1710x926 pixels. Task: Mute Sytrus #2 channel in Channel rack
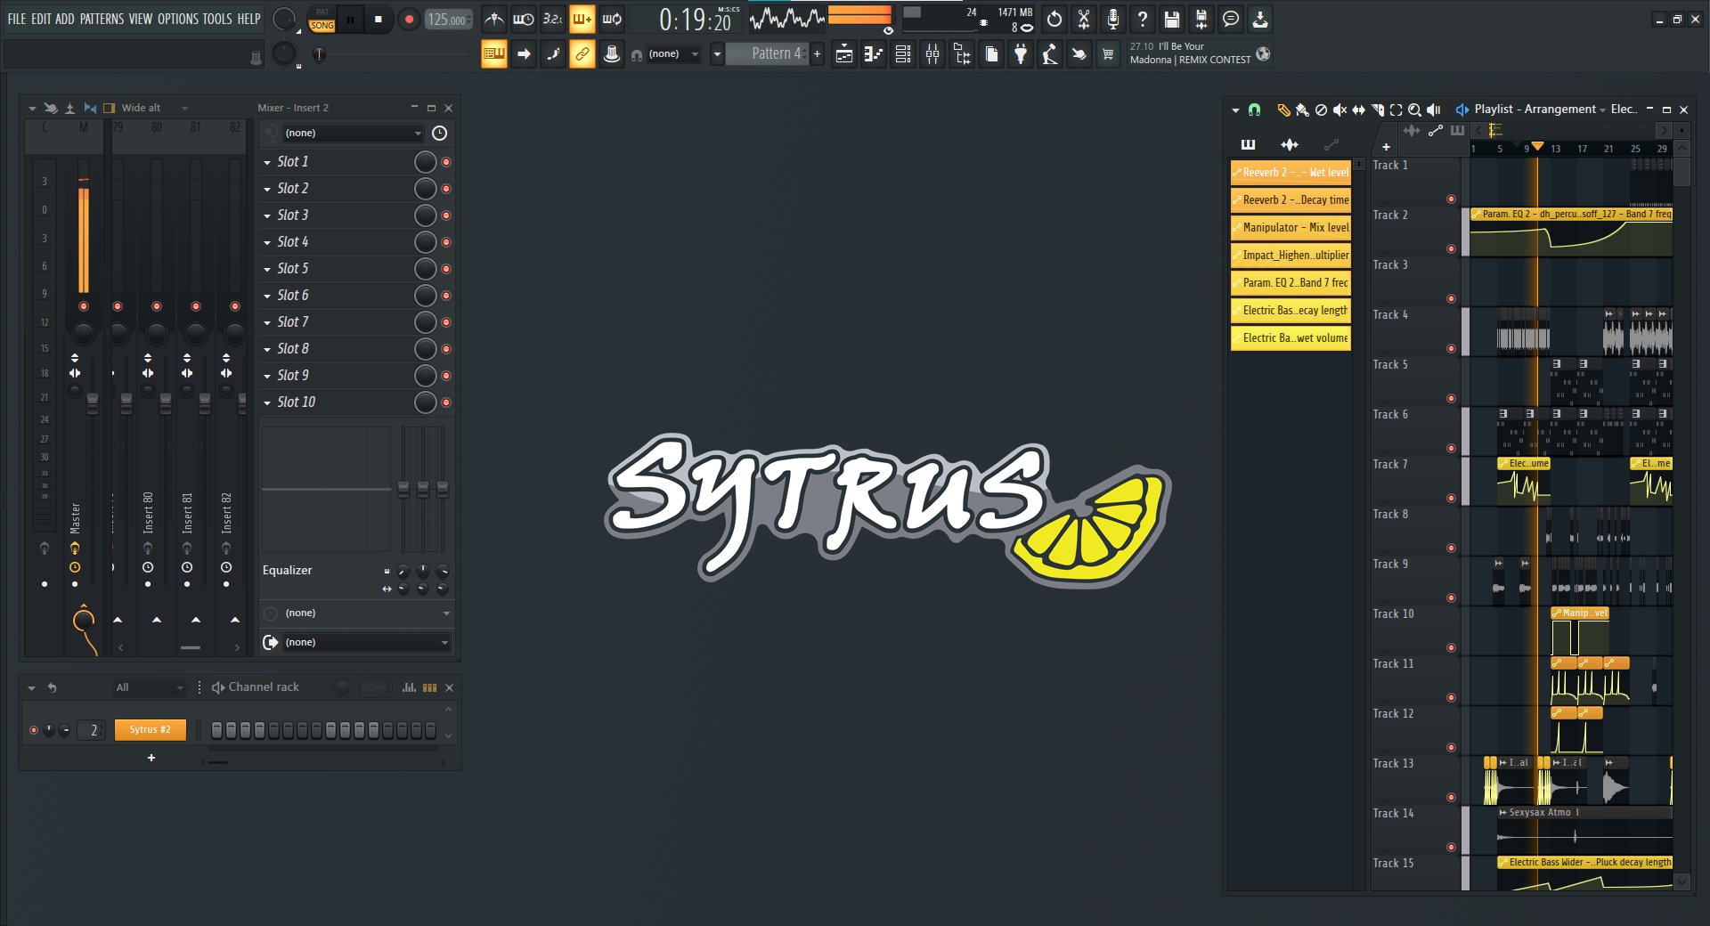(34, 730)
